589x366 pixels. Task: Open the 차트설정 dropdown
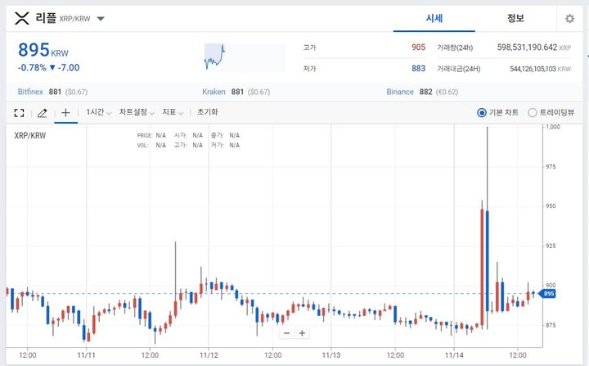137,112
